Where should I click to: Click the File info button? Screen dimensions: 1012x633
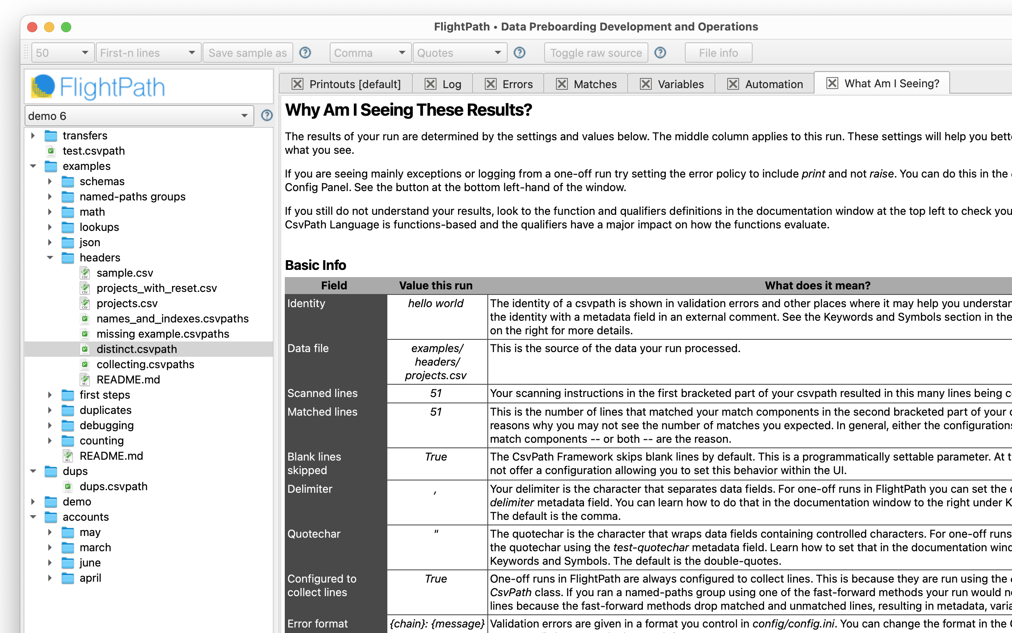tap(718, 53)
